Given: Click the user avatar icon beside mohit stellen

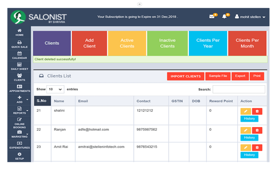Looking at the screenshot, I should (237, 17).
